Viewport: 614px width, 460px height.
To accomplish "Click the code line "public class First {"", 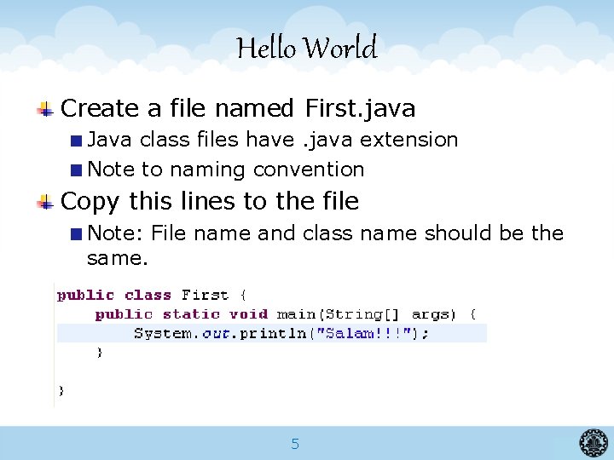I will click(x=152, y=295).
